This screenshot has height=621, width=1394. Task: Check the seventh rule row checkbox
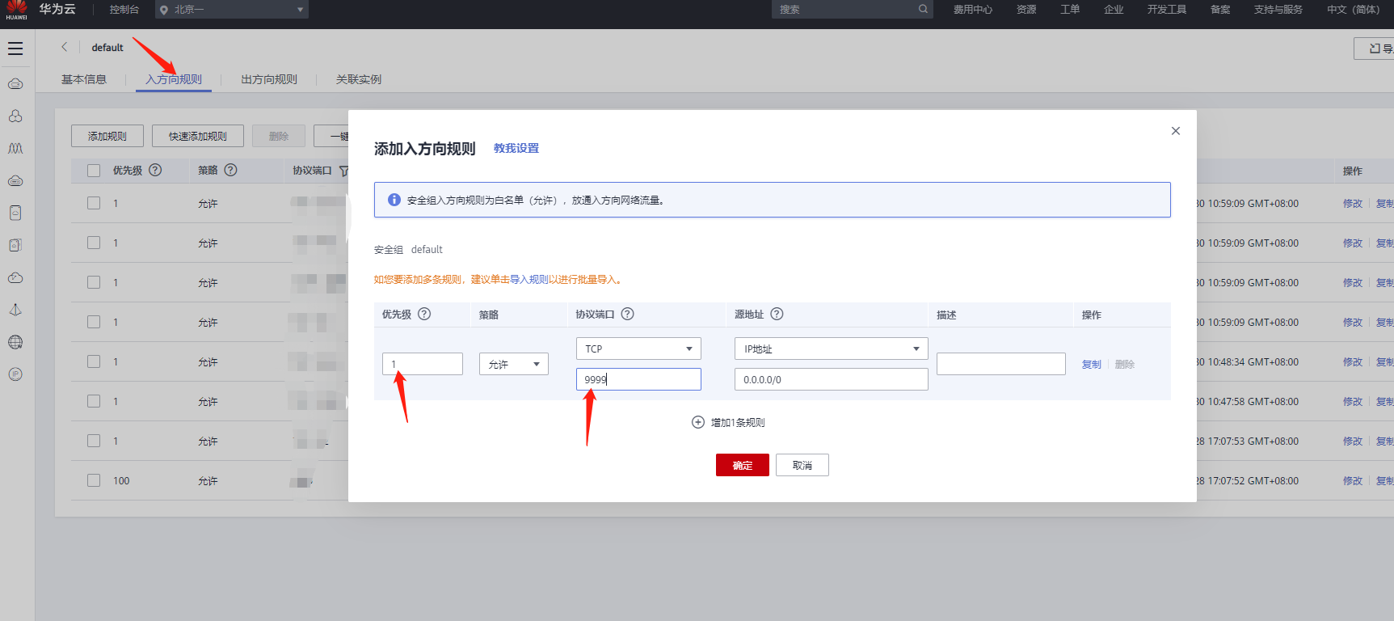tap(94, 441)
